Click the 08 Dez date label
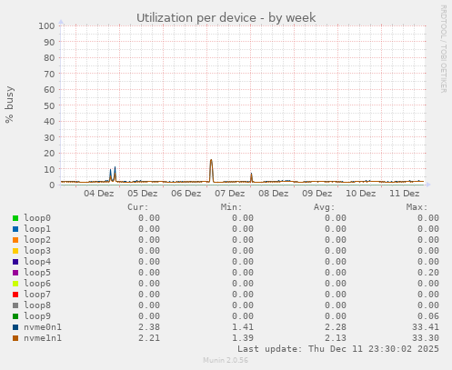Viewport: 452px width, 370px height. point(274,194)
